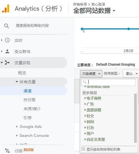Expand the 实时 section arrow
Viewport: 139px width, 154px height.
coord(2,40)
